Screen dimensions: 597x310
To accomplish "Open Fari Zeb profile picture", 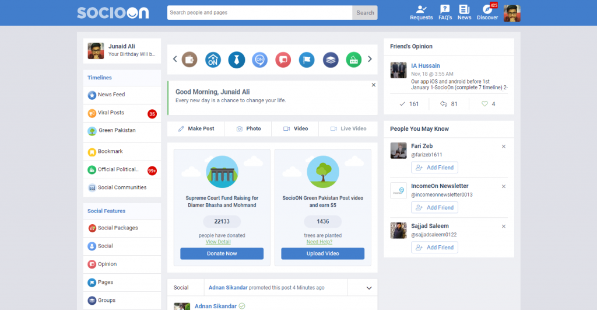I will [398, 151].
